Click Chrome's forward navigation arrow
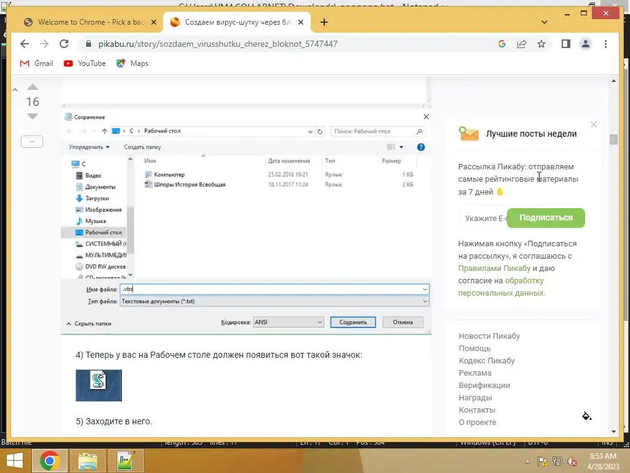The width and height of the screenshot is (630, 473). 44,44
